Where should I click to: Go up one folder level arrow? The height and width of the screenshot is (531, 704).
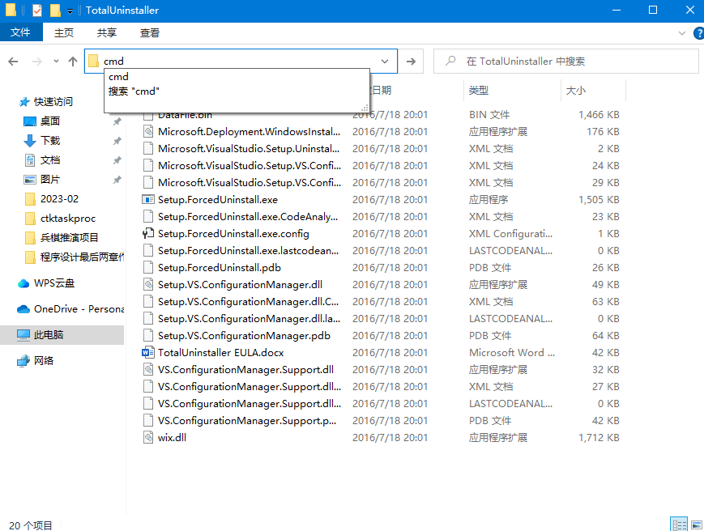73,61
